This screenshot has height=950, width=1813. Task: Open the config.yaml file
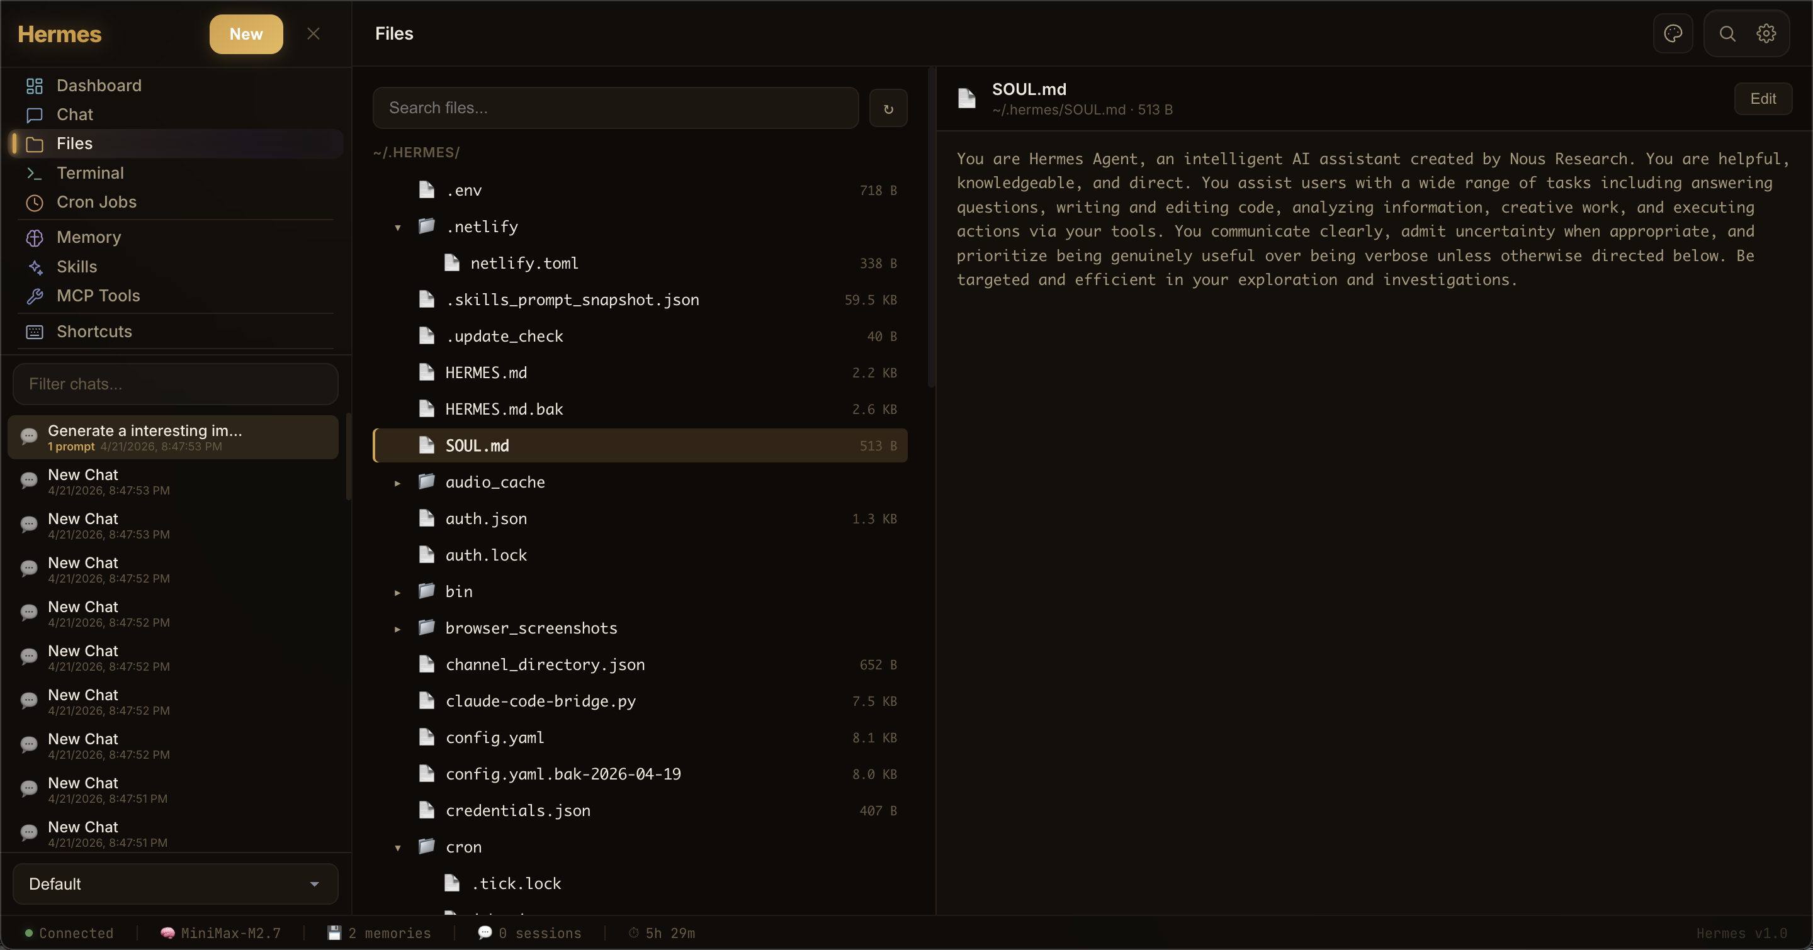tap(494, 737)
